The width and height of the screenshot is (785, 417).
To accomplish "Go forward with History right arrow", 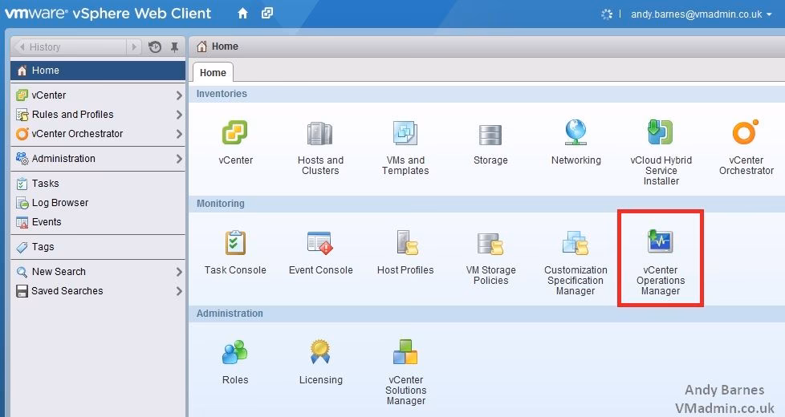I will pyautogui.click(x=134, y=47).
